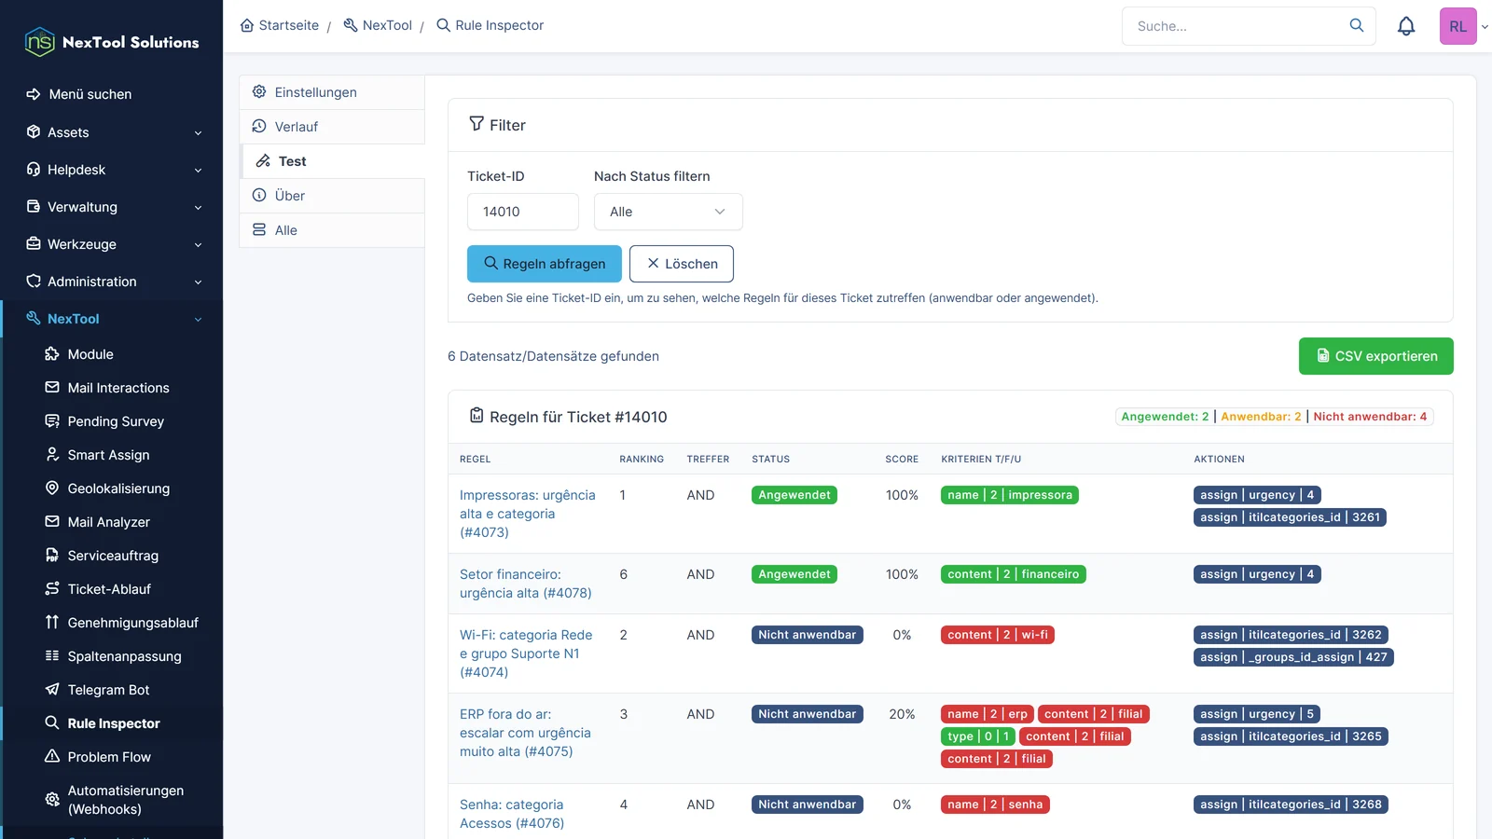Collapse the NexTool sidebar menu
1492x839 pixels.
point(112,319)
